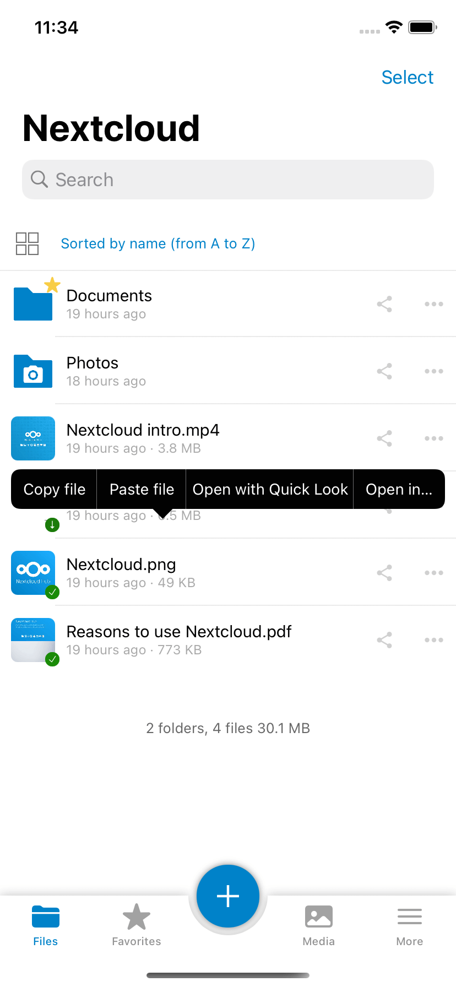
Task: Share the Photos folder
Action: (x=384, y=371)
